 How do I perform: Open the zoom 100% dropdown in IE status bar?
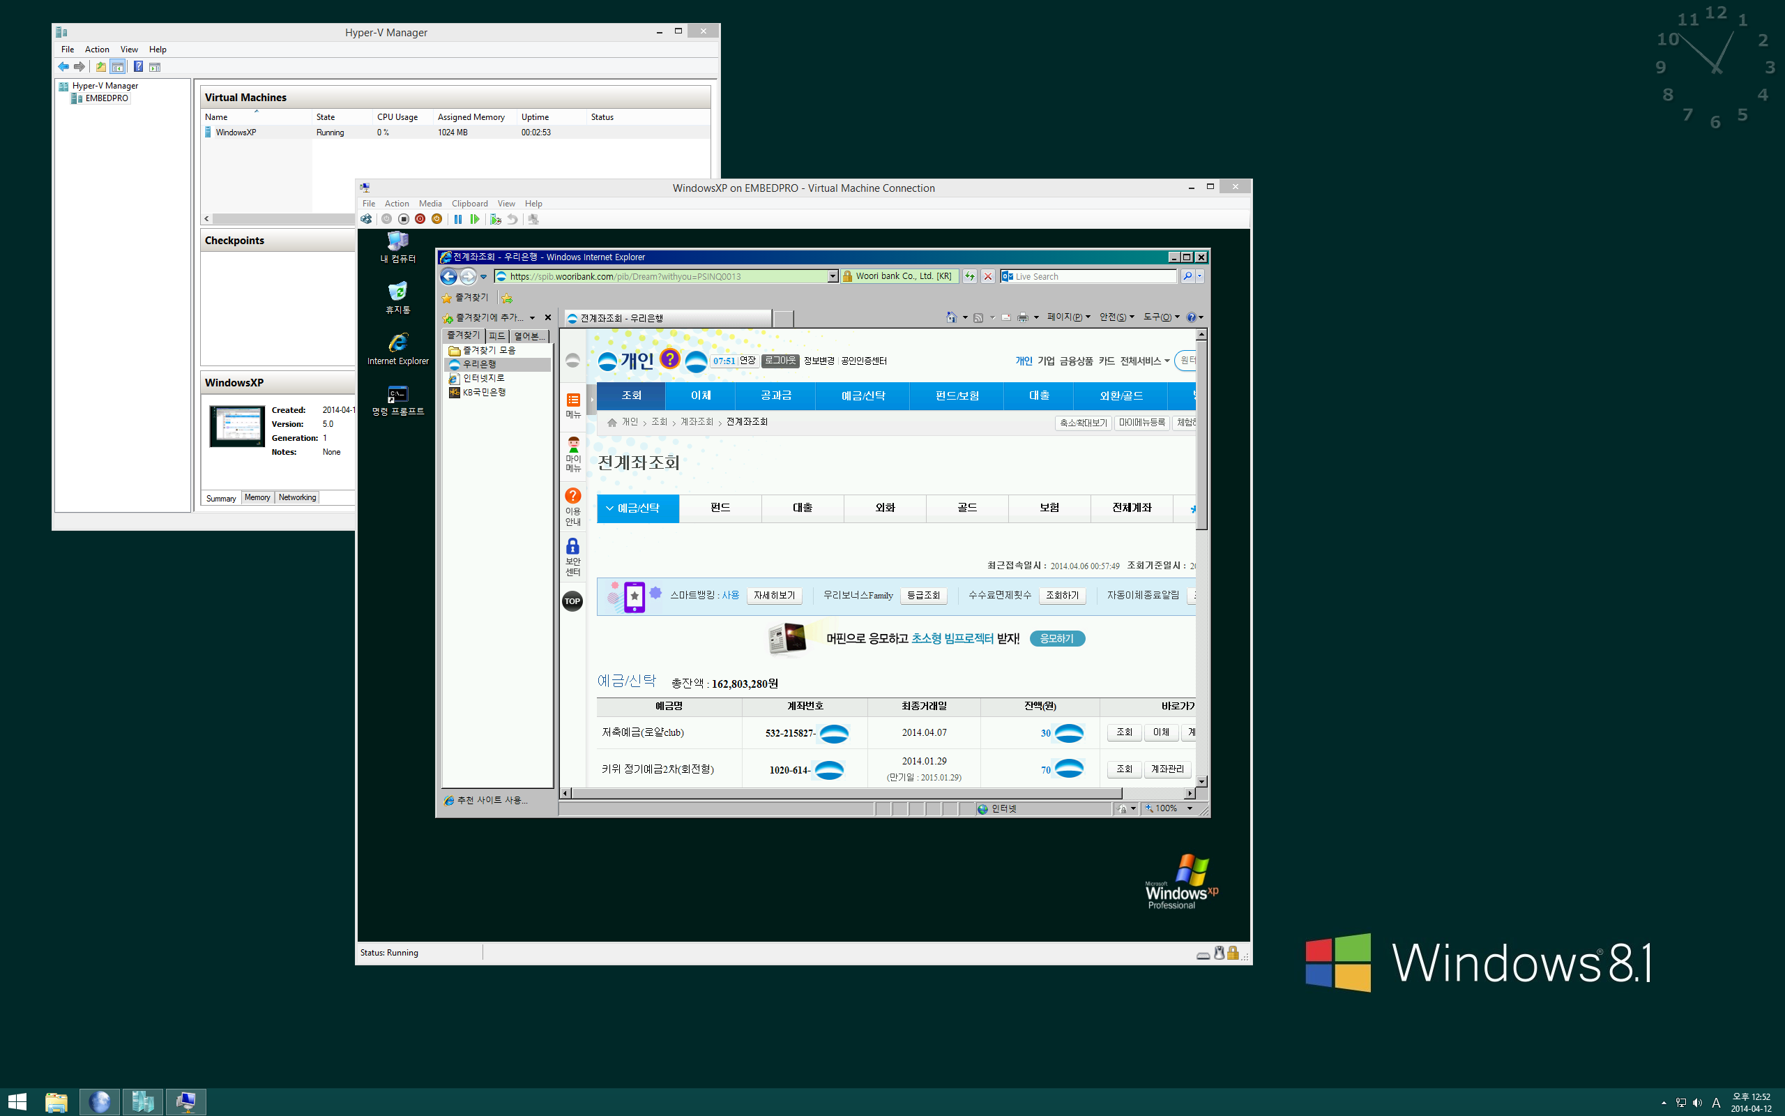click(1189, 809)
